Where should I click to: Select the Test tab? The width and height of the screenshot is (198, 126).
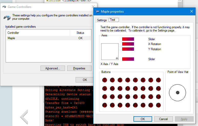pos(114,20)
